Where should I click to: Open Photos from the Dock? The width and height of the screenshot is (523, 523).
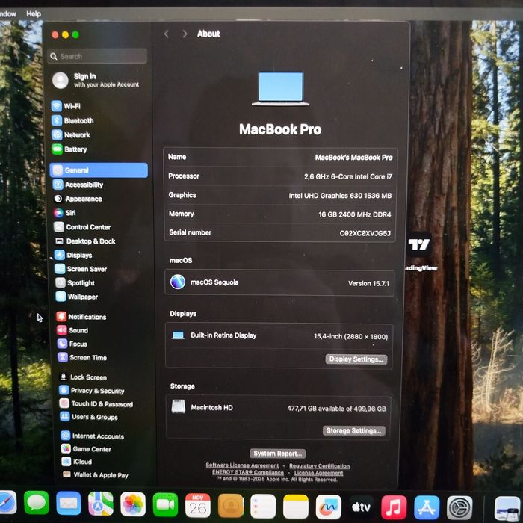(x=133, y=504)
